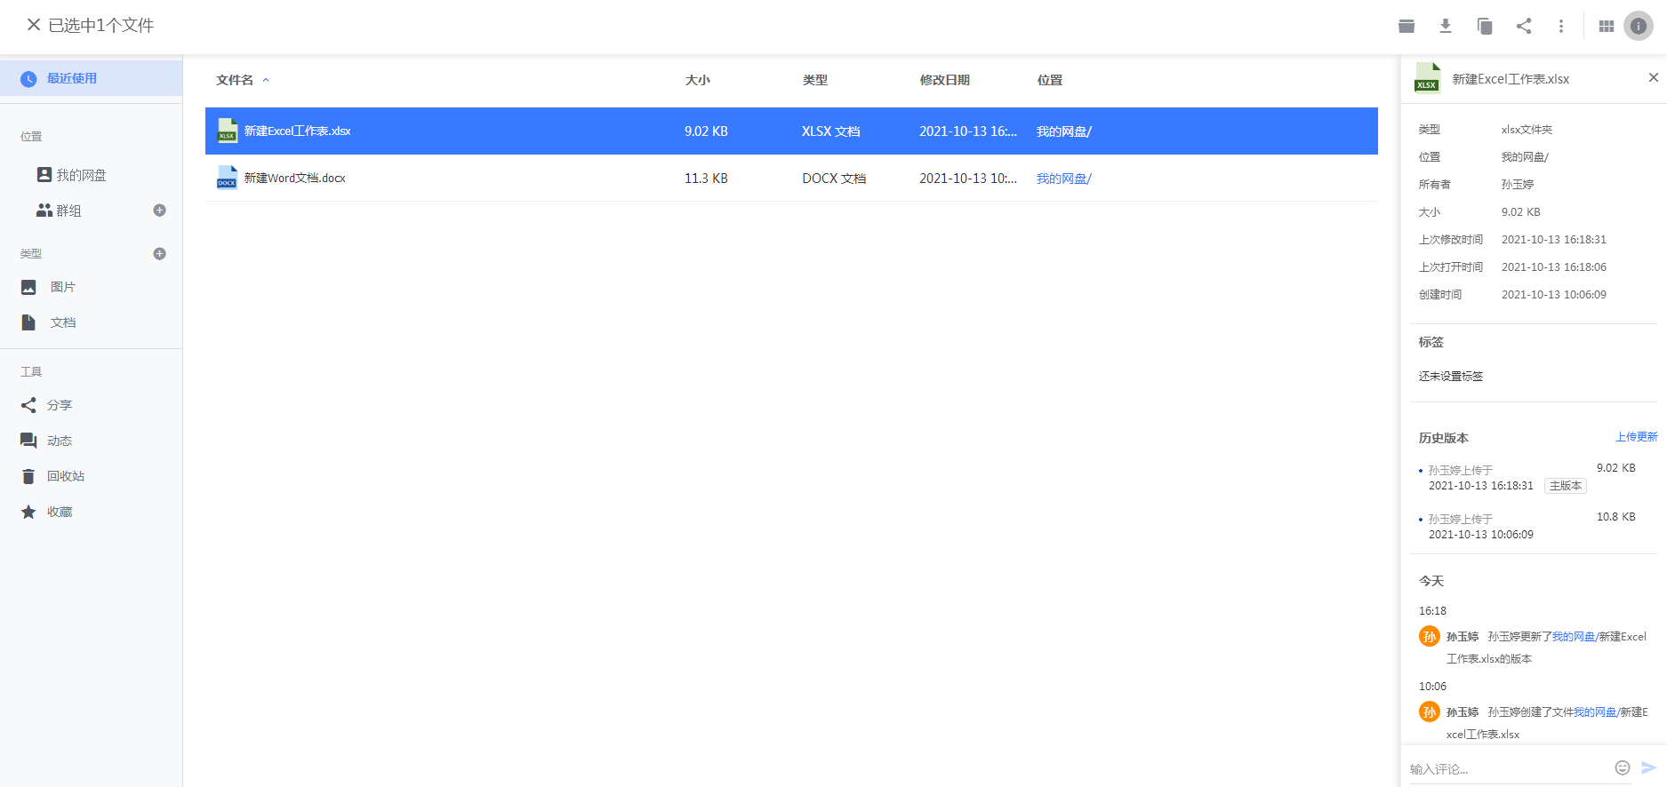Open the folder icon in top toolbar
This screenshot has height=787, width=1667.
[1407, 26]
